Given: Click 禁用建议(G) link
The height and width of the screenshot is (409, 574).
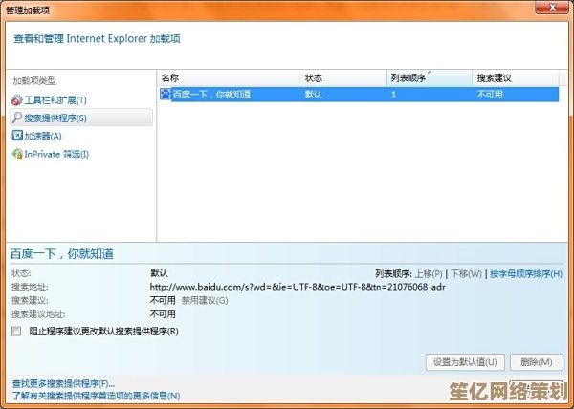Looking at the screenshot, I should pyautogui.click(x=205, y=300).
